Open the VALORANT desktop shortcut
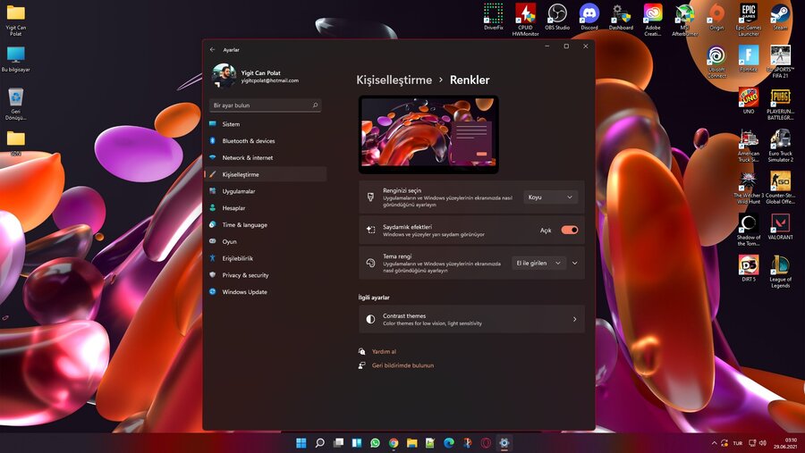Viewport: 805px width, 453px height. tap(780, 223)
